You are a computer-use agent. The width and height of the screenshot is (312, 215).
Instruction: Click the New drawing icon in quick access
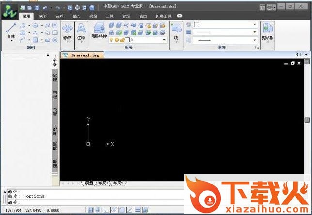(x=23, y=8)
